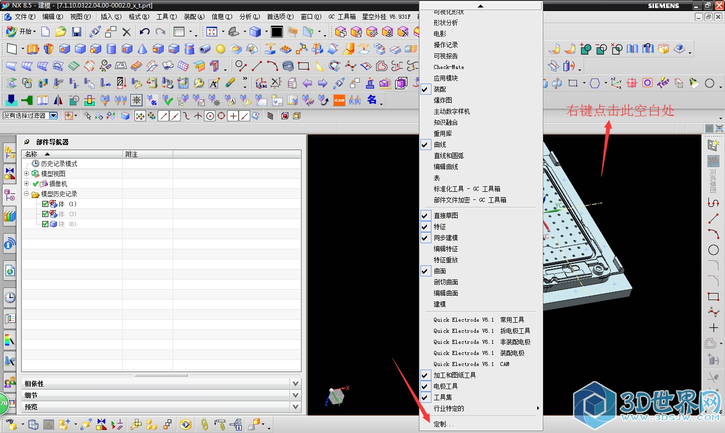
Task: Toggle the arc center snap point button
Action: 209,116
